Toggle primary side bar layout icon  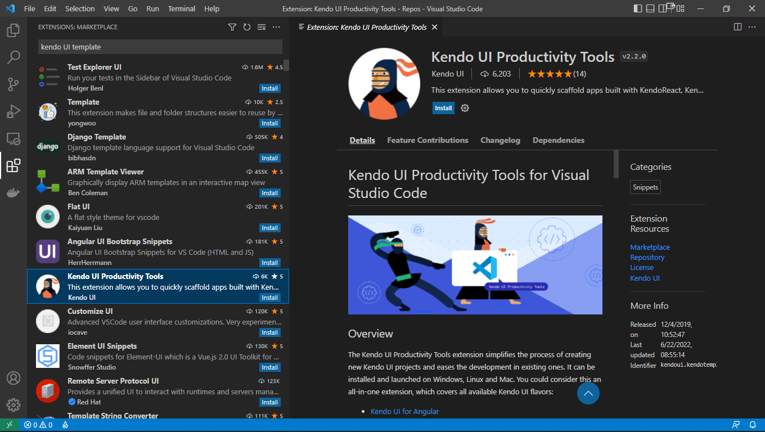(x=637, y=8)
